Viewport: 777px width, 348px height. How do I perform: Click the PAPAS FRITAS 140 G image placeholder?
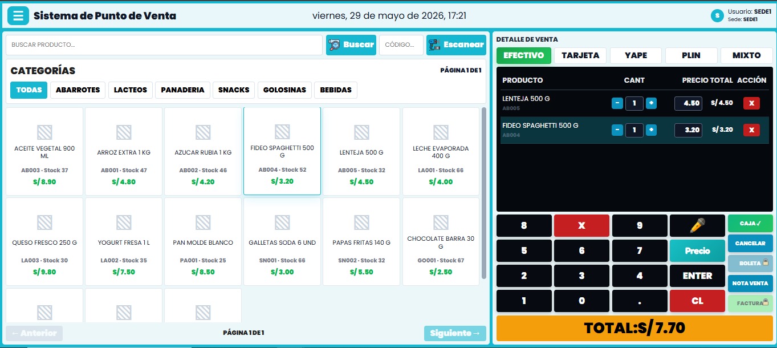pyautogui.click(x=361, y=222)
